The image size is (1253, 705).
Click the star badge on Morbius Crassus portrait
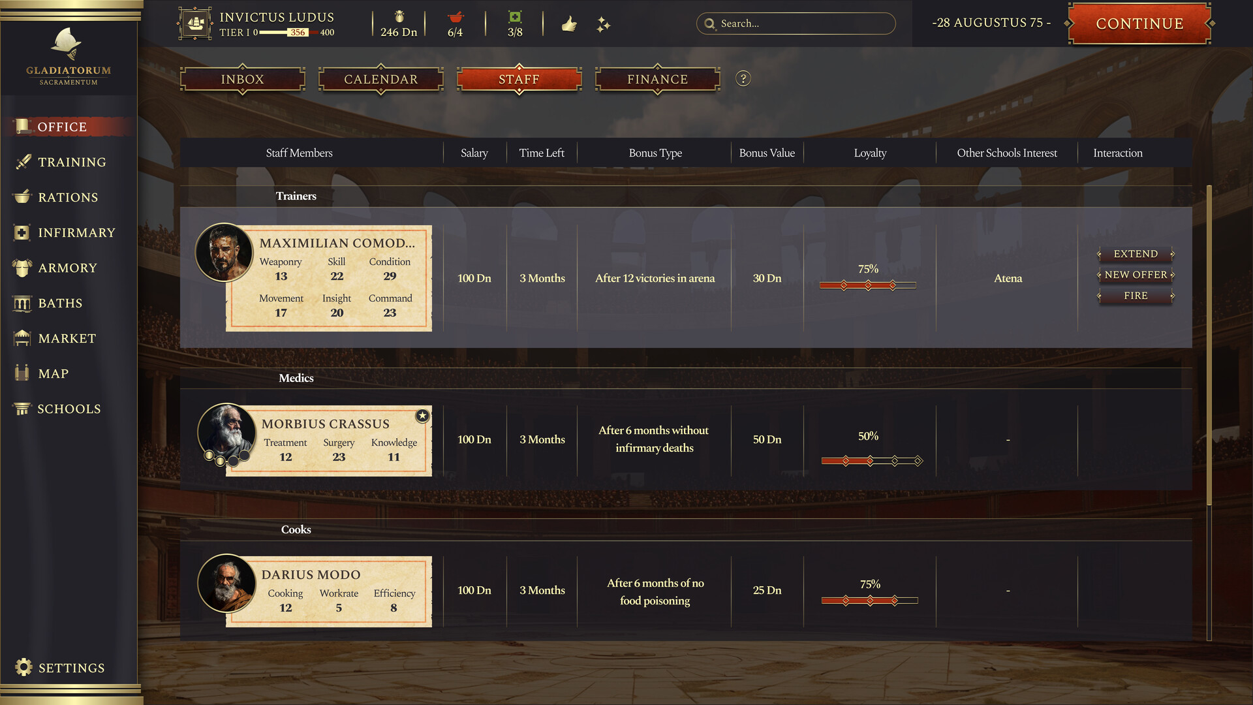click(422, 416)
